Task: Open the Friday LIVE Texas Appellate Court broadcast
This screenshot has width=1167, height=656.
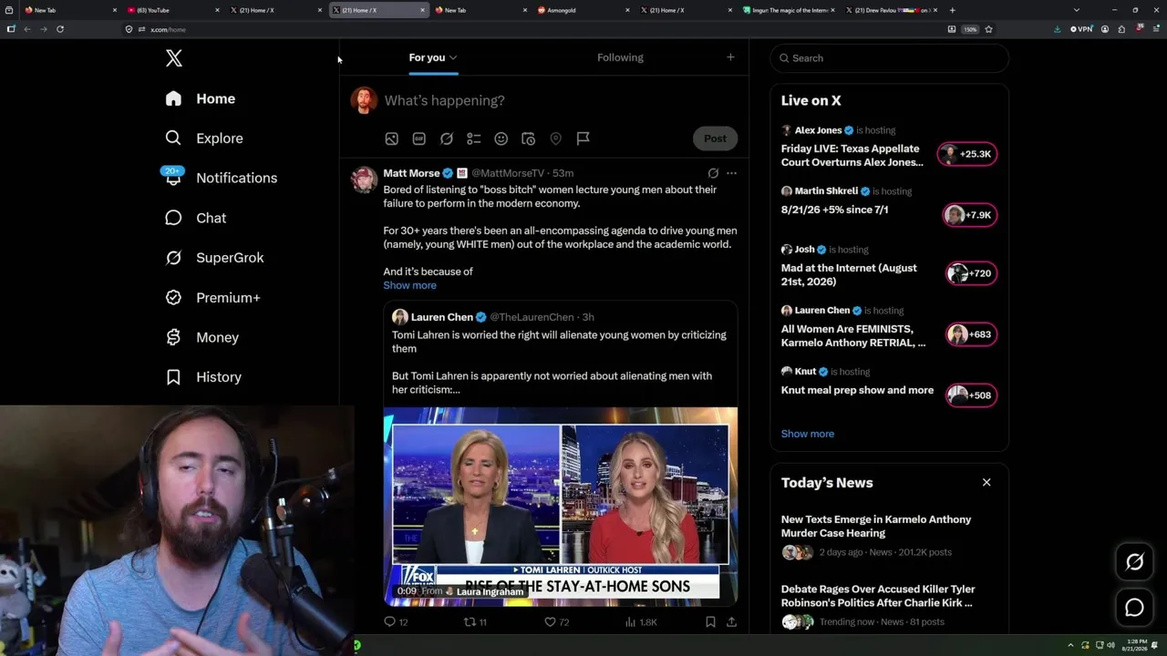Action: [852, 155]
